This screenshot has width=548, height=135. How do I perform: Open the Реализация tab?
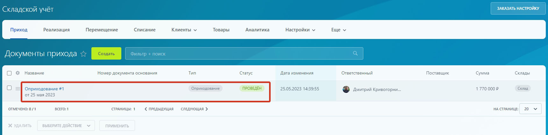56,30
